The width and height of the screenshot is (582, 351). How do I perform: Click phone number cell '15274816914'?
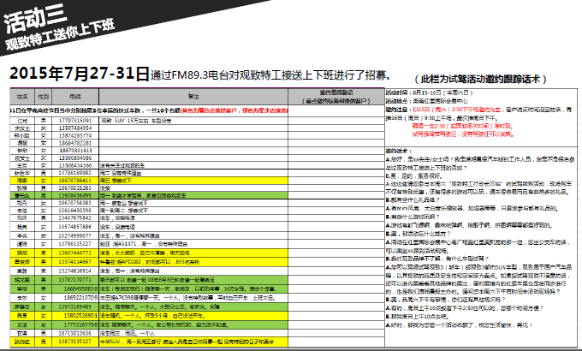tap(75, 271)
